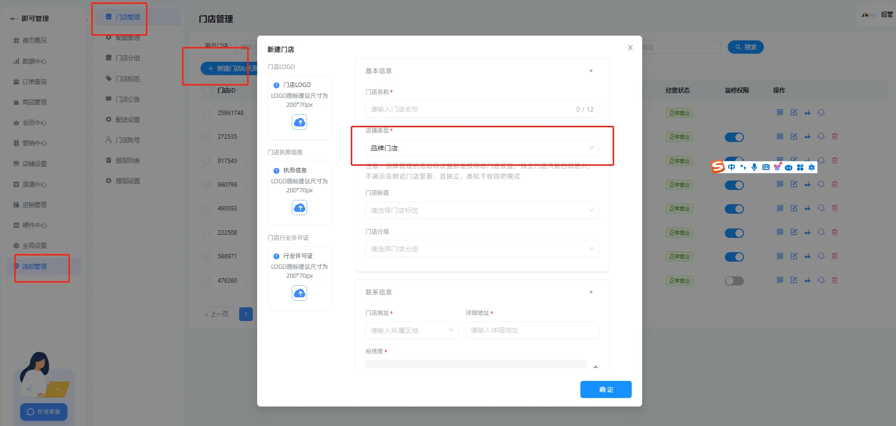Click the 门店名称 input field
This screenshot has height=426, width=896.
pos(482,109)
